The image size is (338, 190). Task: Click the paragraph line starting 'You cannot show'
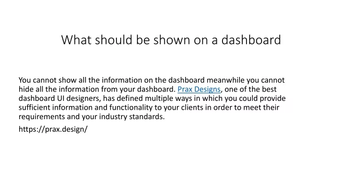tap(152, 80)
